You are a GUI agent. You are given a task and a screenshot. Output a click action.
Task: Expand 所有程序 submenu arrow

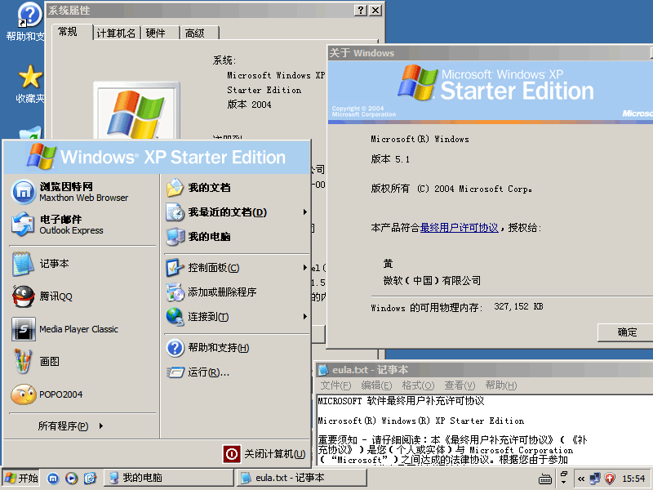100,425
